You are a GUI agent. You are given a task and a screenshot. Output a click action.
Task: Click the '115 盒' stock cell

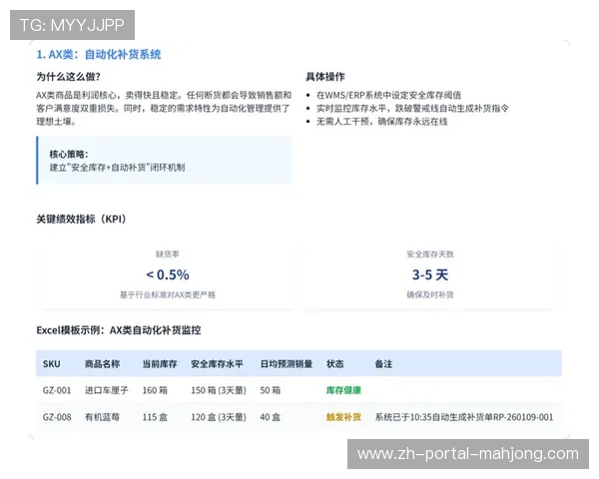coord(155,417)
